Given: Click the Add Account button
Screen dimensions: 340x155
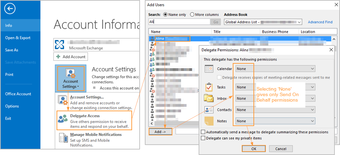Looking at the screenshot, I should point(71,57).
